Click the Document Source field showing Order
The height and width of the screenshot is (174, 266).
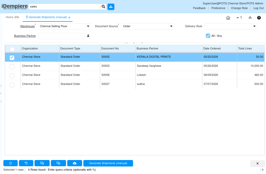pos(145,26)
